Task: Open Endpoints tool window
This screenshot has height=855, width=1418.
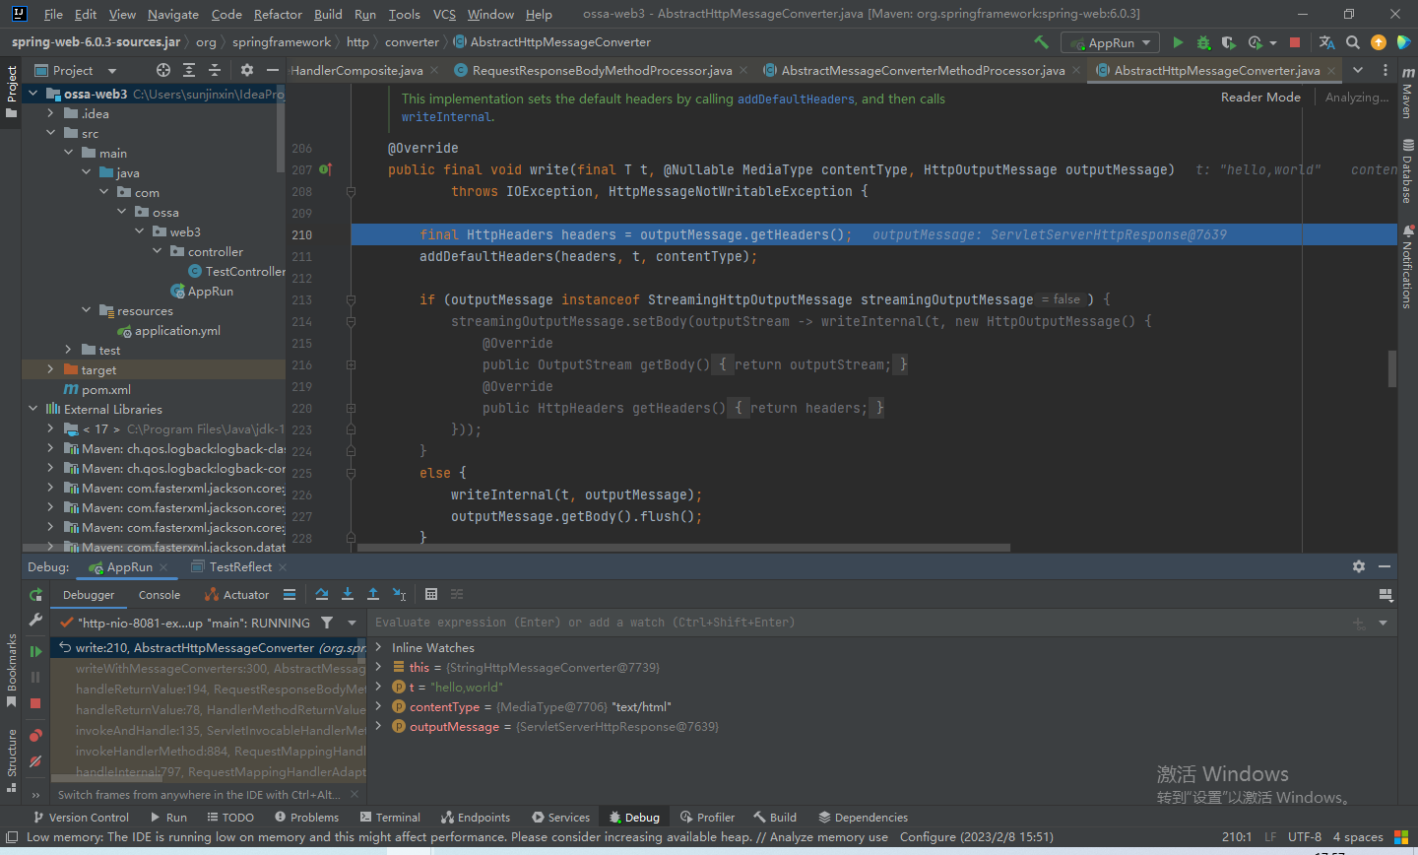Action: 476,817
